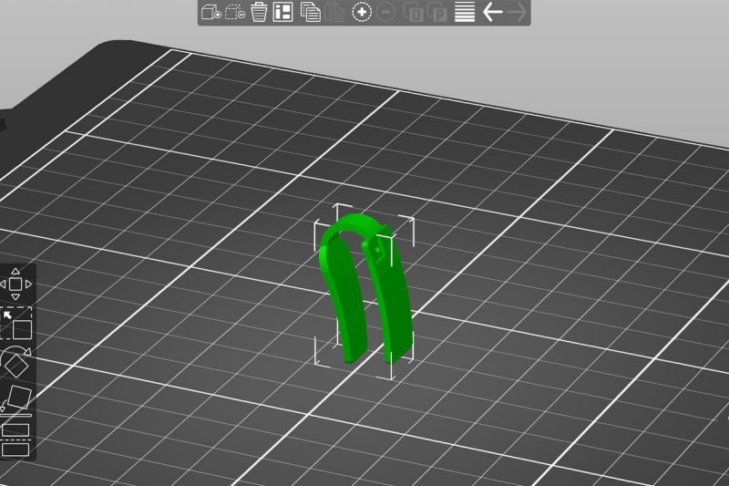Select the Place on face tool

tap(16, 398)
